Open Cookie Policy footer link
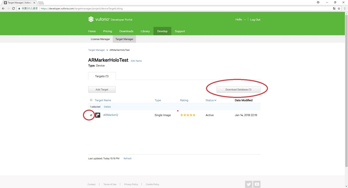Screen dimensions: 348x188 coord(153,184)
